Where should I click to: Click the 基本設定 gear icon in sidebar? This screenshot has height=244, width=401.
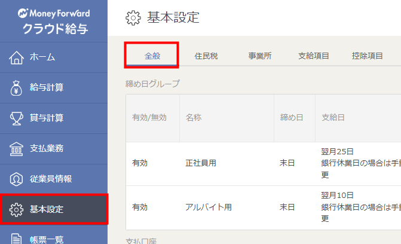click(x=17, y=209)
